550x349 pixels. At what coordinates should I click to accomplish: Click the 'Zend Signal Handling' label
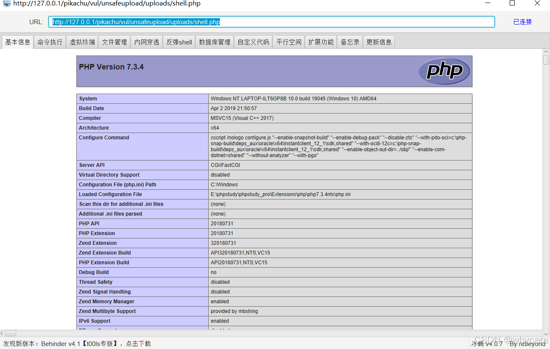coord(105,292)
